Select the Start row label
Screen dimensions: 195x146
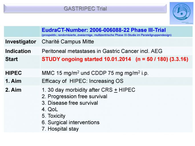11,59
